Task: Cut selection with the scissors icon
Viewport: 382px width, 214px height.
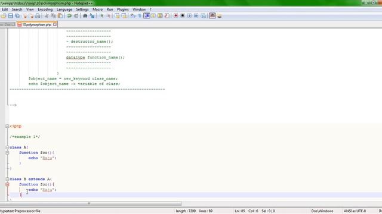Action: [47, 16]
